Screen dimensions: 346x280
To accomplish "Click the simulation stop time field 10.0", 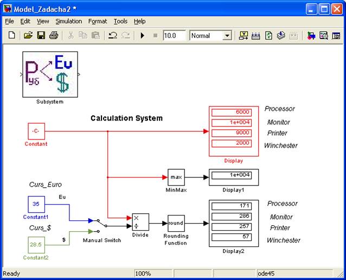I will [x=174, y=36].
